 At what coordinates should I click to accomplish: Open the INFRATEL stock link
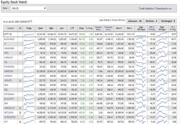click(x=8, y=80)
